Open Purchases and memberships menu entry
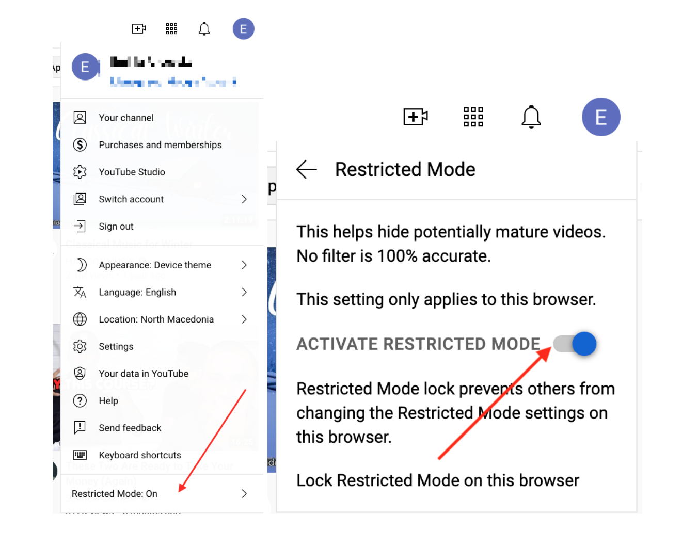 click(162, 145)
